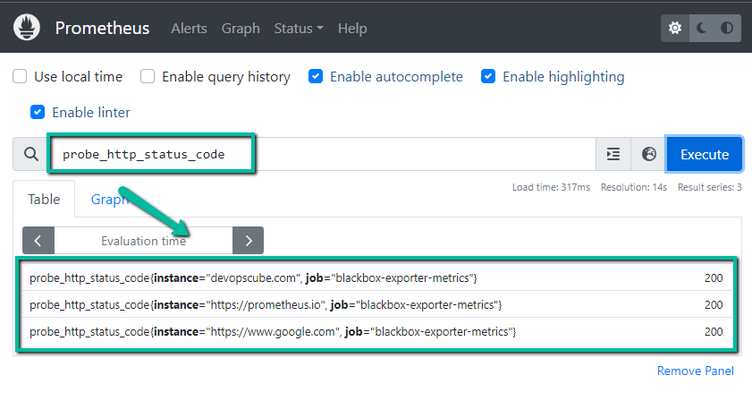Viewport: 752px width, 401px height.
Task: Click the search magnifier icon
Action: (x=31, y=154)
